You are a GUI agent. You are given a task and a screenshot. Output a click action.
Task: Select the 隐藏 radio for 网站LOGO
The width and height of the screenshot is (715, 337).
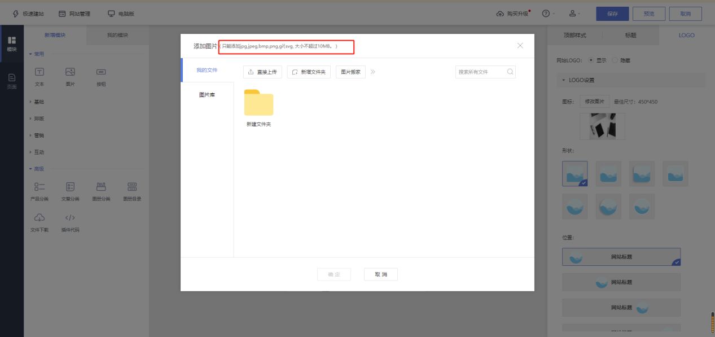tap(616, 60)
